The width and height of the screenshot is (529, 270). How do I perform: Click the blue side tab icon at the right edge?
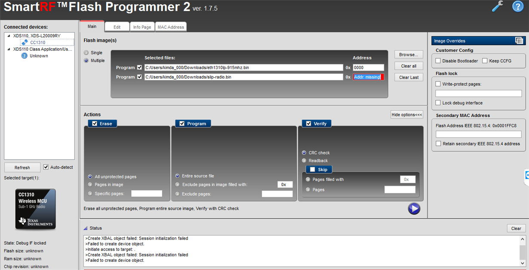[527, 175]
